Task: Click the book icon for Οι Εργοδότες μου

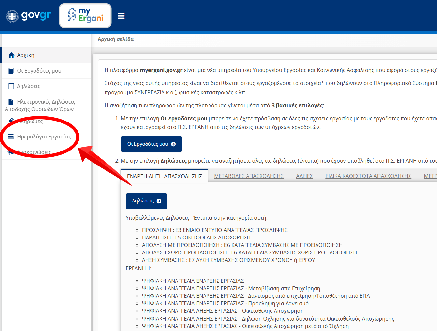Action: (11, 71)
